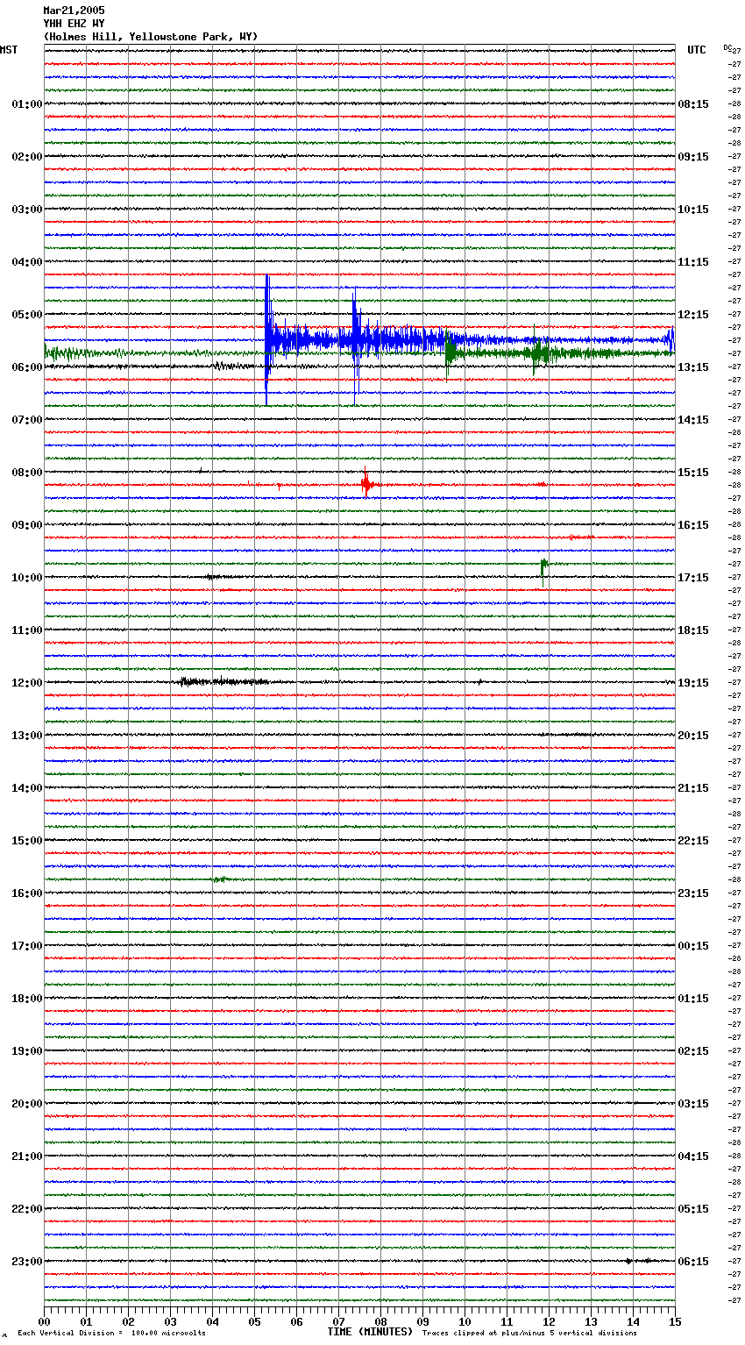Select the 01:00 MST time label
Screen dimensions: 745x1345
(27, 104)
